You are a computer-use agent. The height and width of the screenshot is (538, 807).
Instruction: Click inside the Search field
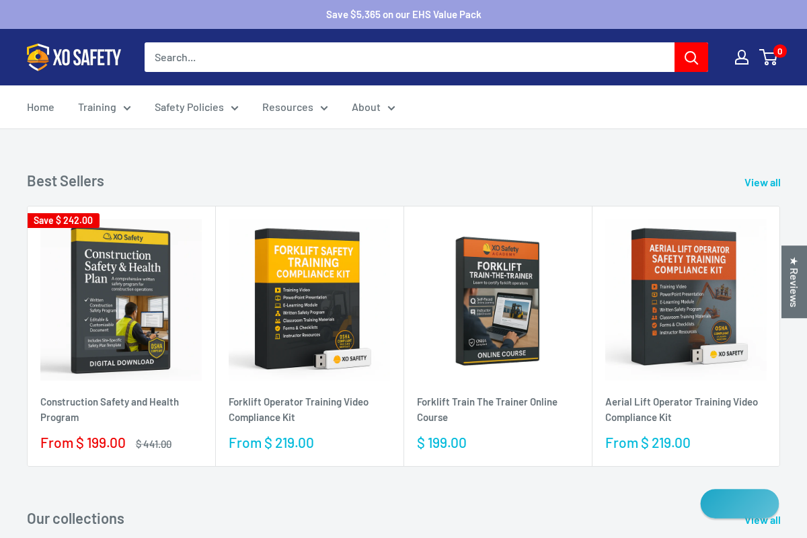pyautogui.click(x=403, y=57)
